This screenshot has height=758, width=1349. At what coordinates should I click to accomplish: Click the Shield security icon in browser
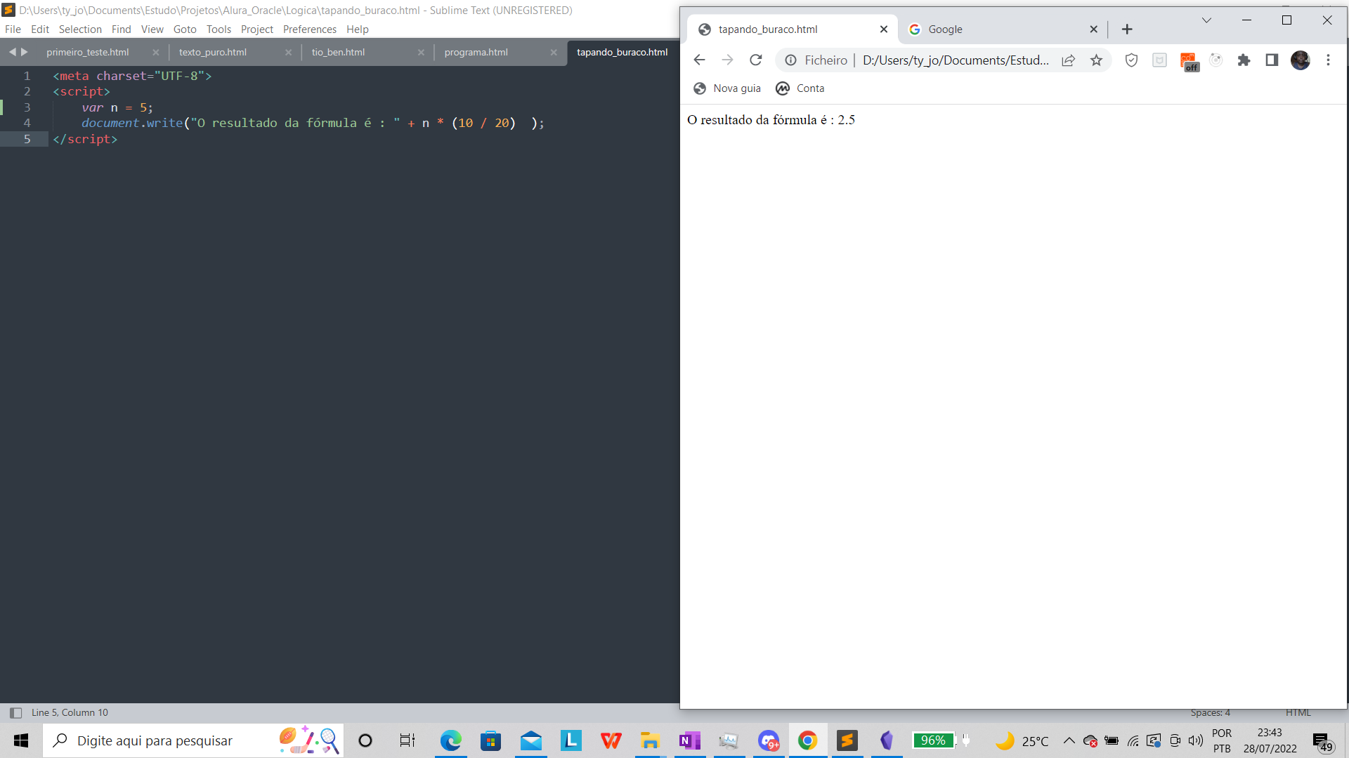coord(1131,60)
